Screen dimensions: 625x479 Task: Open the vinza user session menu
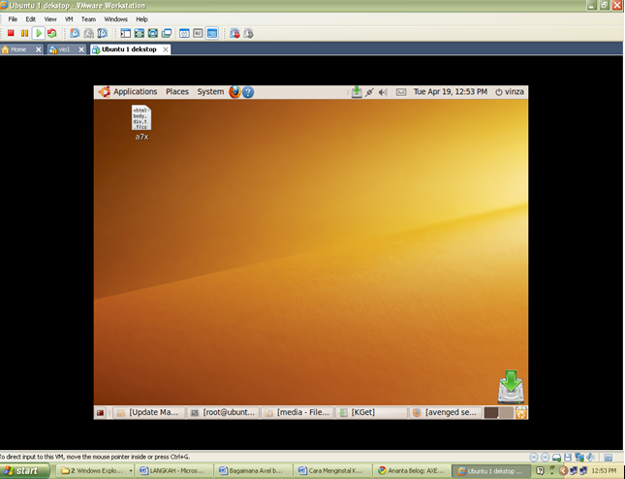(x=510, y=92)
